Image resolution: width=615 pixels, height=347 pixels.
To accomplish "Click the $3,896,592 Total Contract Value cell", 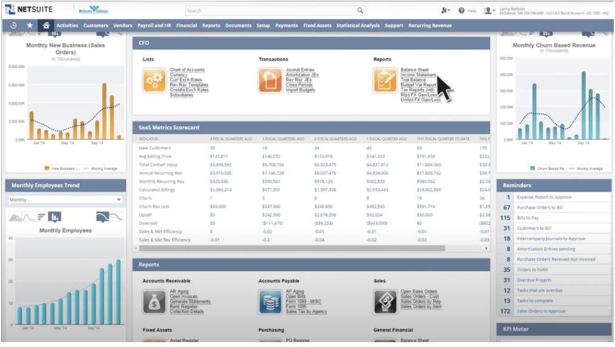I will (x=221, y=165).
